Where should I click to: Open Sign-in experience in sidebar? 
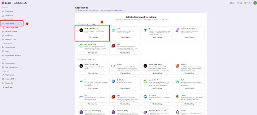click(12, 27)
